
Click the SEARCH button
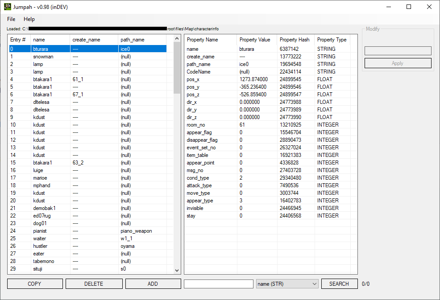pos(339,284)
